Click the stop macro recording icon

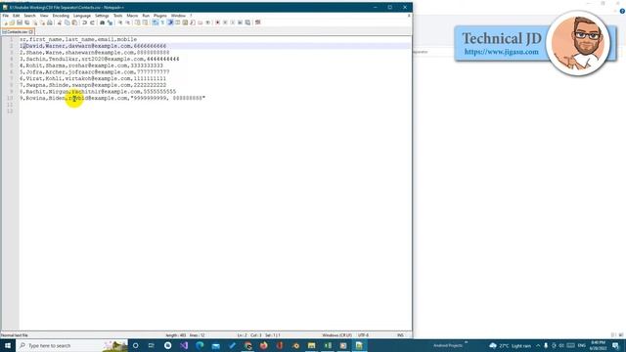(225, 22)
